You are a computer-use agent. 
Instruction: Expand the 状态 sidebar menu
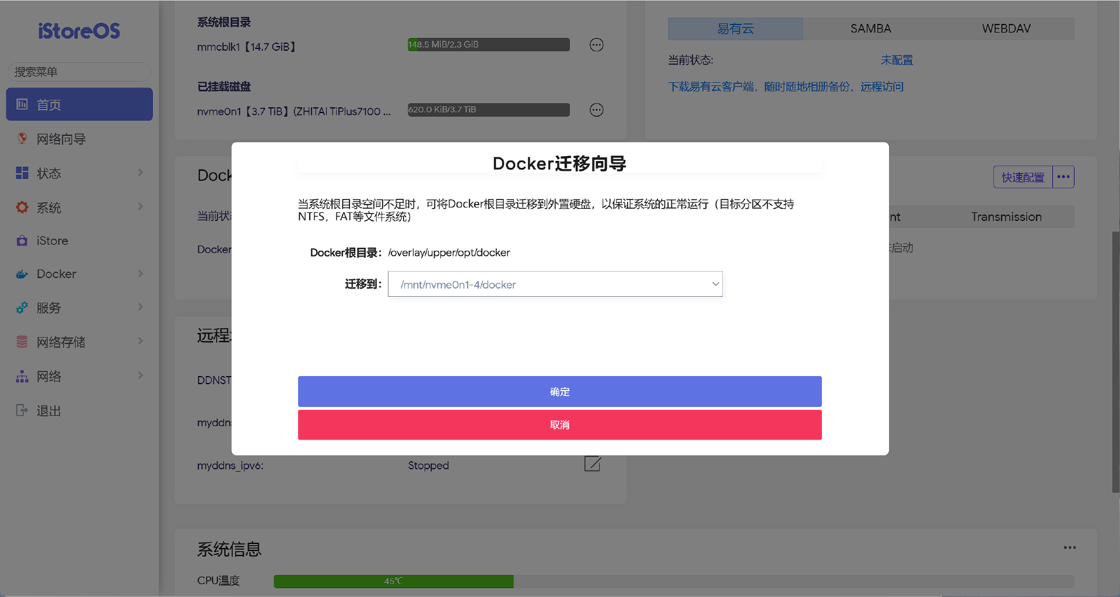coord(79,173)
